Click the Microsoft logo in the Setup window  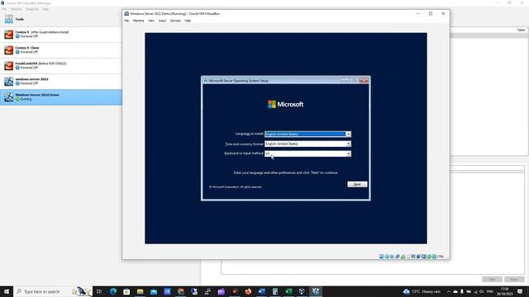(285, 105)
